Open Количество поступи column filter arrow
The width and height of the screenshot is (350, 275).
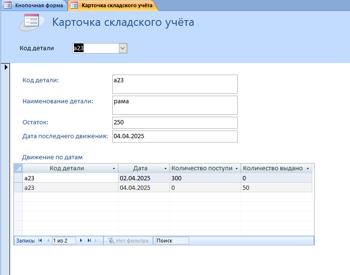pyautogui.click(x=237, y=168)
